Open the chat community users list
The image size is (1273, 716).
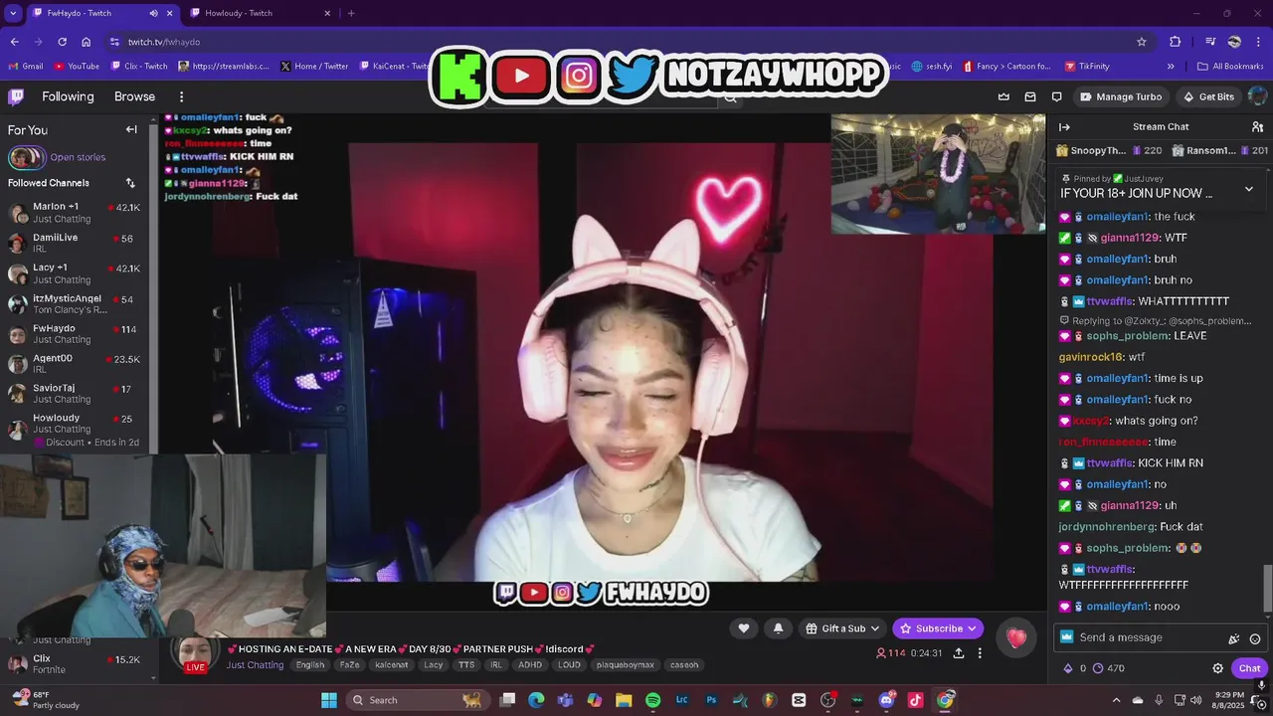pos(1257,126)
